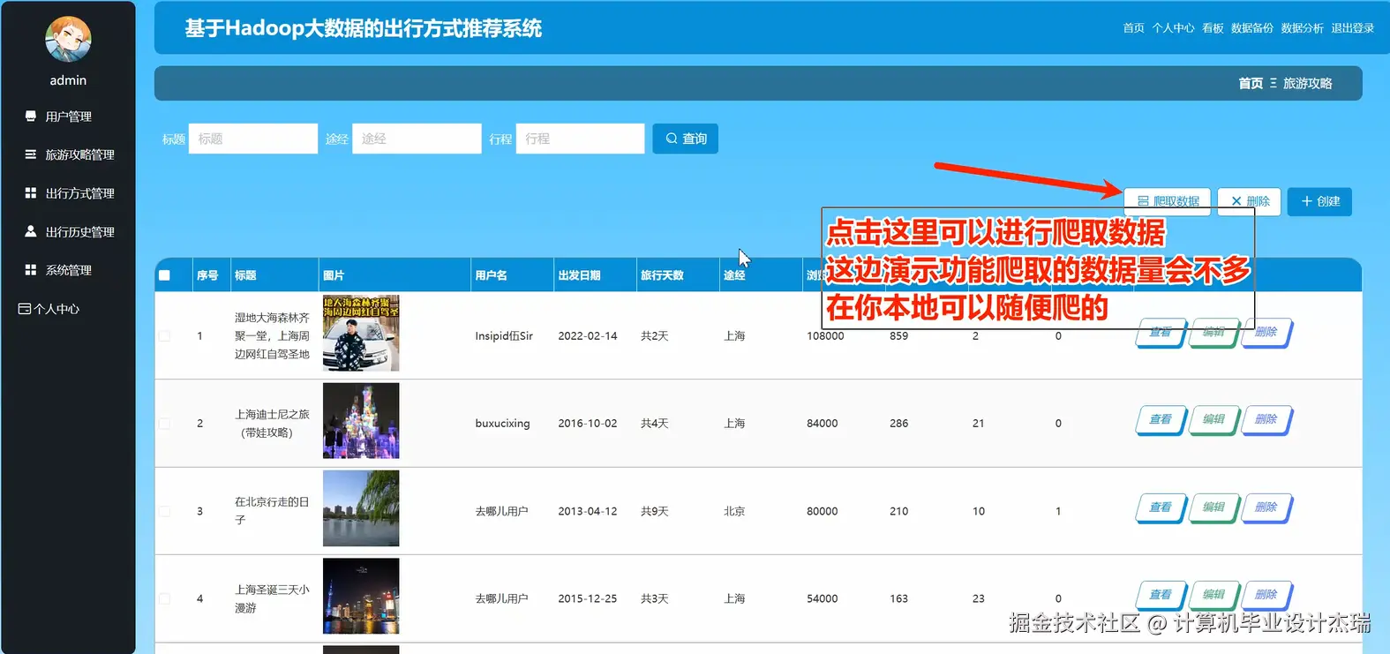Open 用户管理 in the sidebar
Screen dimensions: 1390x654
click(x=68, y=117)
